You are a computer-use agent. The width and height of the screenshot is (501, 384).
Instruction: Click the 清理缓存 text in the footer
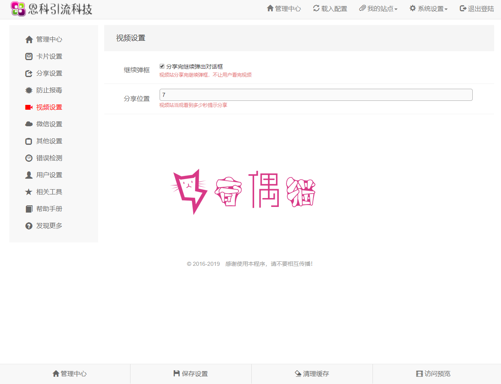click(x=316, y=374)
